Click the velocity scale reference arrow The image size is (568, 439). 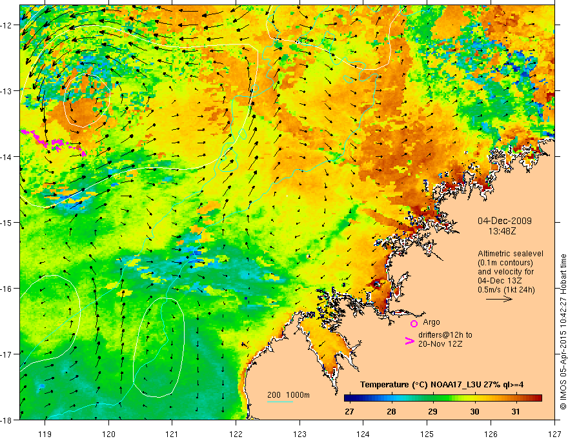pyautogui.click(x=499, y=299)
